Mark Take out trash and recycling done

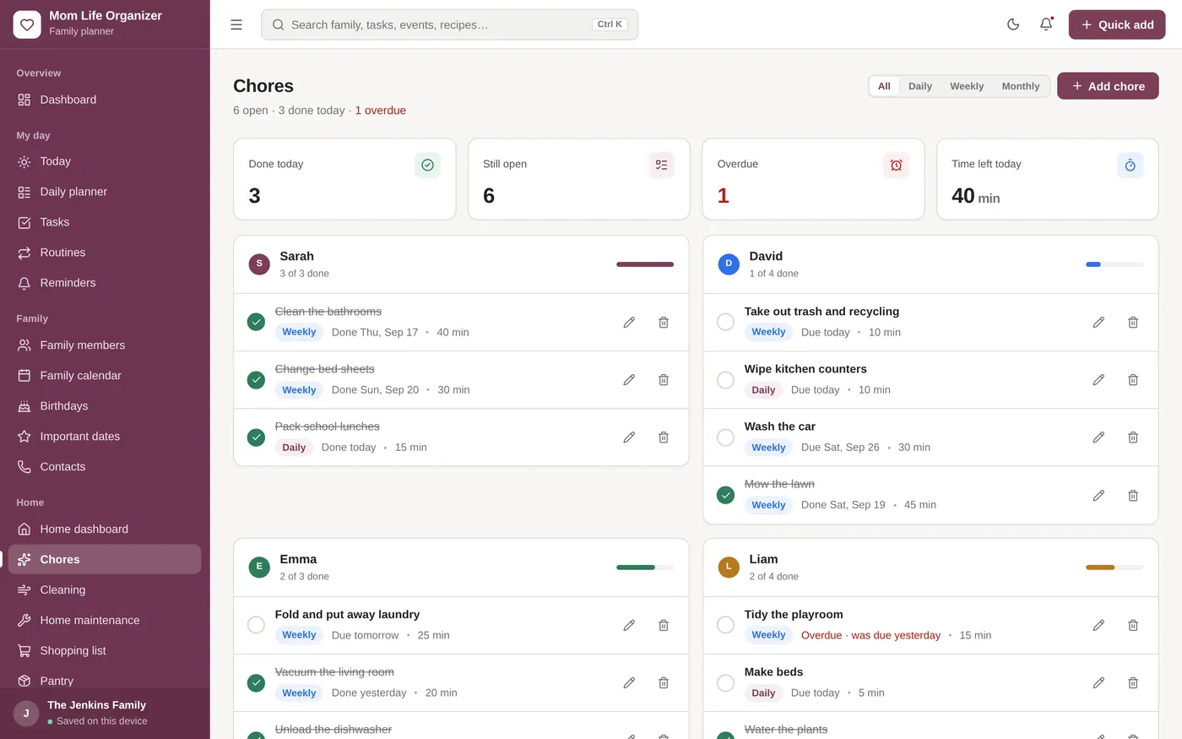point(725,322)
